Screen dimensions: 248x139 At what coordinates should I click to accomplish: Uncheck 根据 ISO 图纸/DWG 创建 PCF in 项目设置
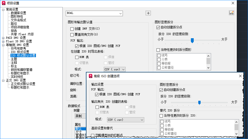77,46
